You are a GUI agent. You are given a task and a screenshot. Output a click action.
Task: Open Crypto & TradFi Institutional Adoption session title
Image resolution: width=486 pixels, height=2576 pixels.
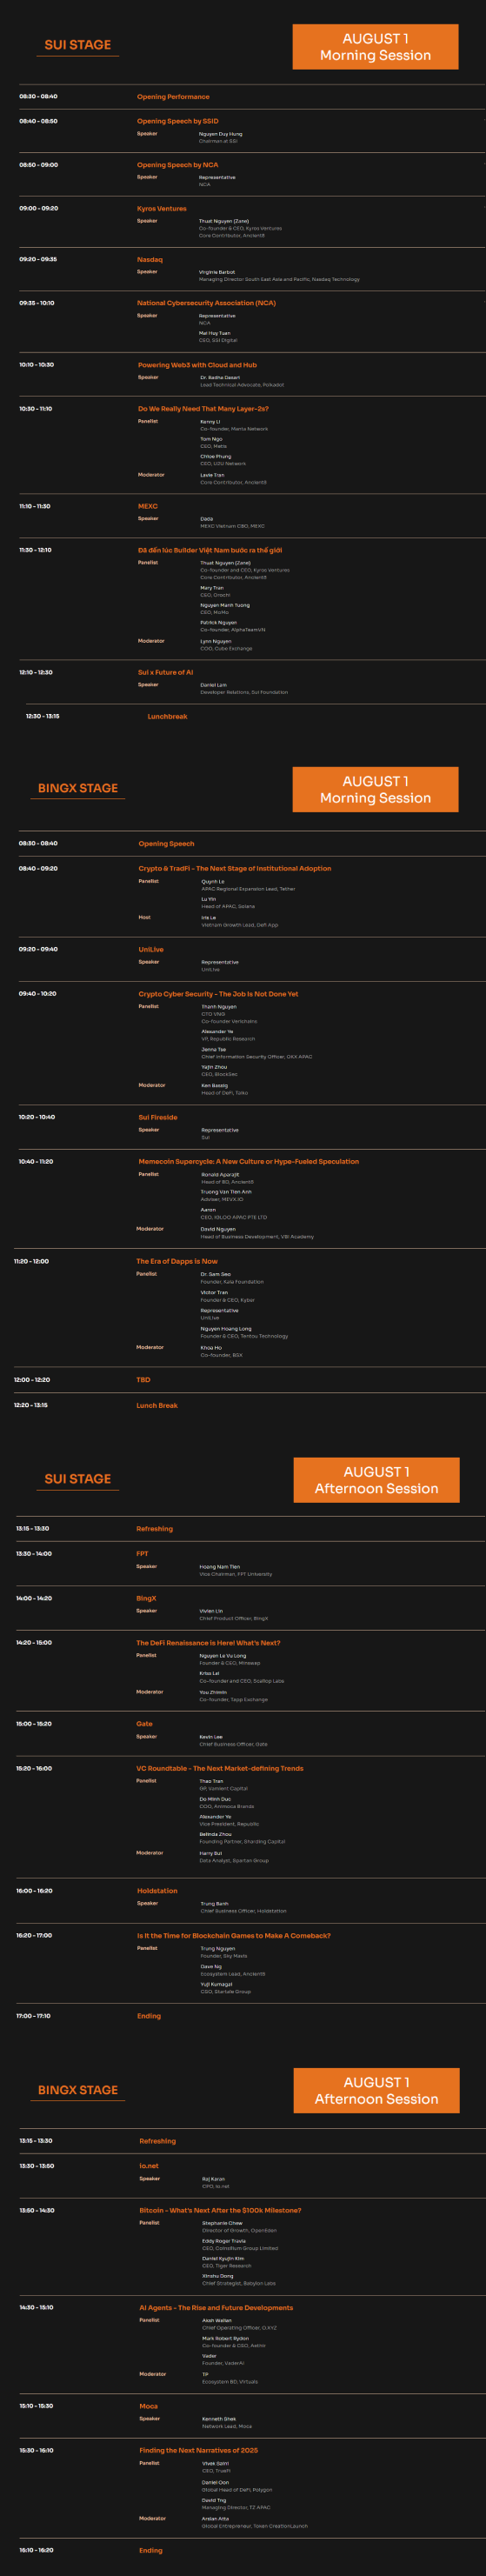(x=235, y=868)
